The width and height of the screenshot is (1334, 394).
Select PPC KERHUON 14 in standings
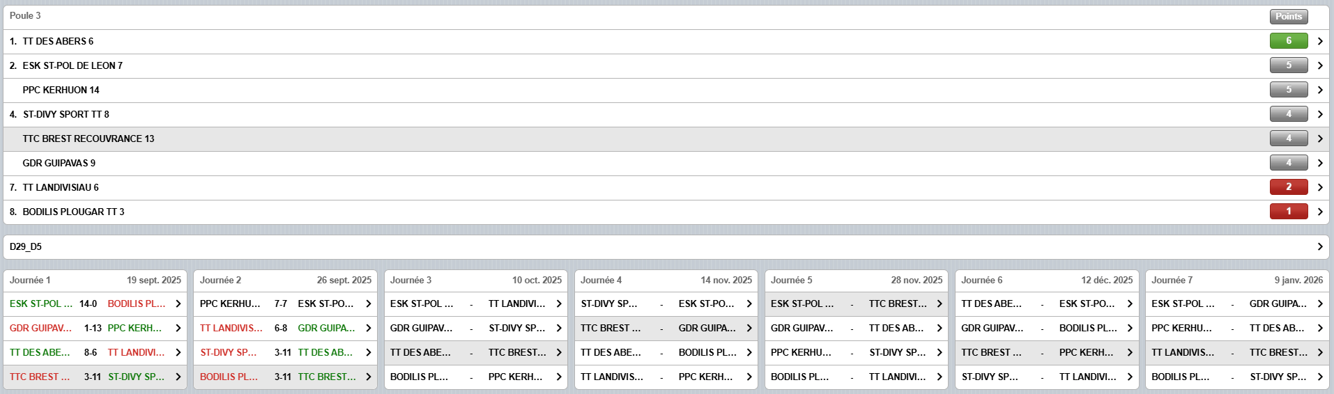61,90
